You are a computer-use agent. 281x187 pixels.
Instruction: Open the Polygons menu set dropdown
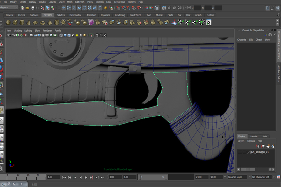[x=9, y=7]
